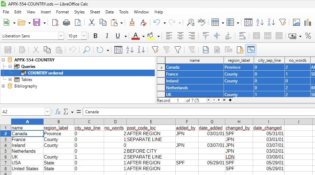Open the font name dropdown
Screen dimensions: 315x175
[61, 36]
